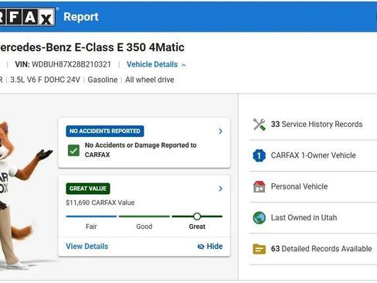Select the Last Owned in Utah text
The height and width of the screenshot is (283, 377).
coord(304,218)
